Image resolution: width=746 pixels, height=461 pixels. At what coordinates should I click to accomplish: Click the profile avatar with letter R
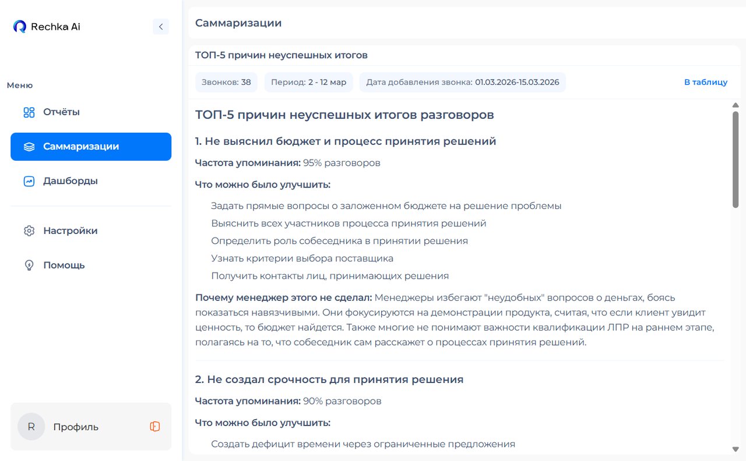(31, 427)
